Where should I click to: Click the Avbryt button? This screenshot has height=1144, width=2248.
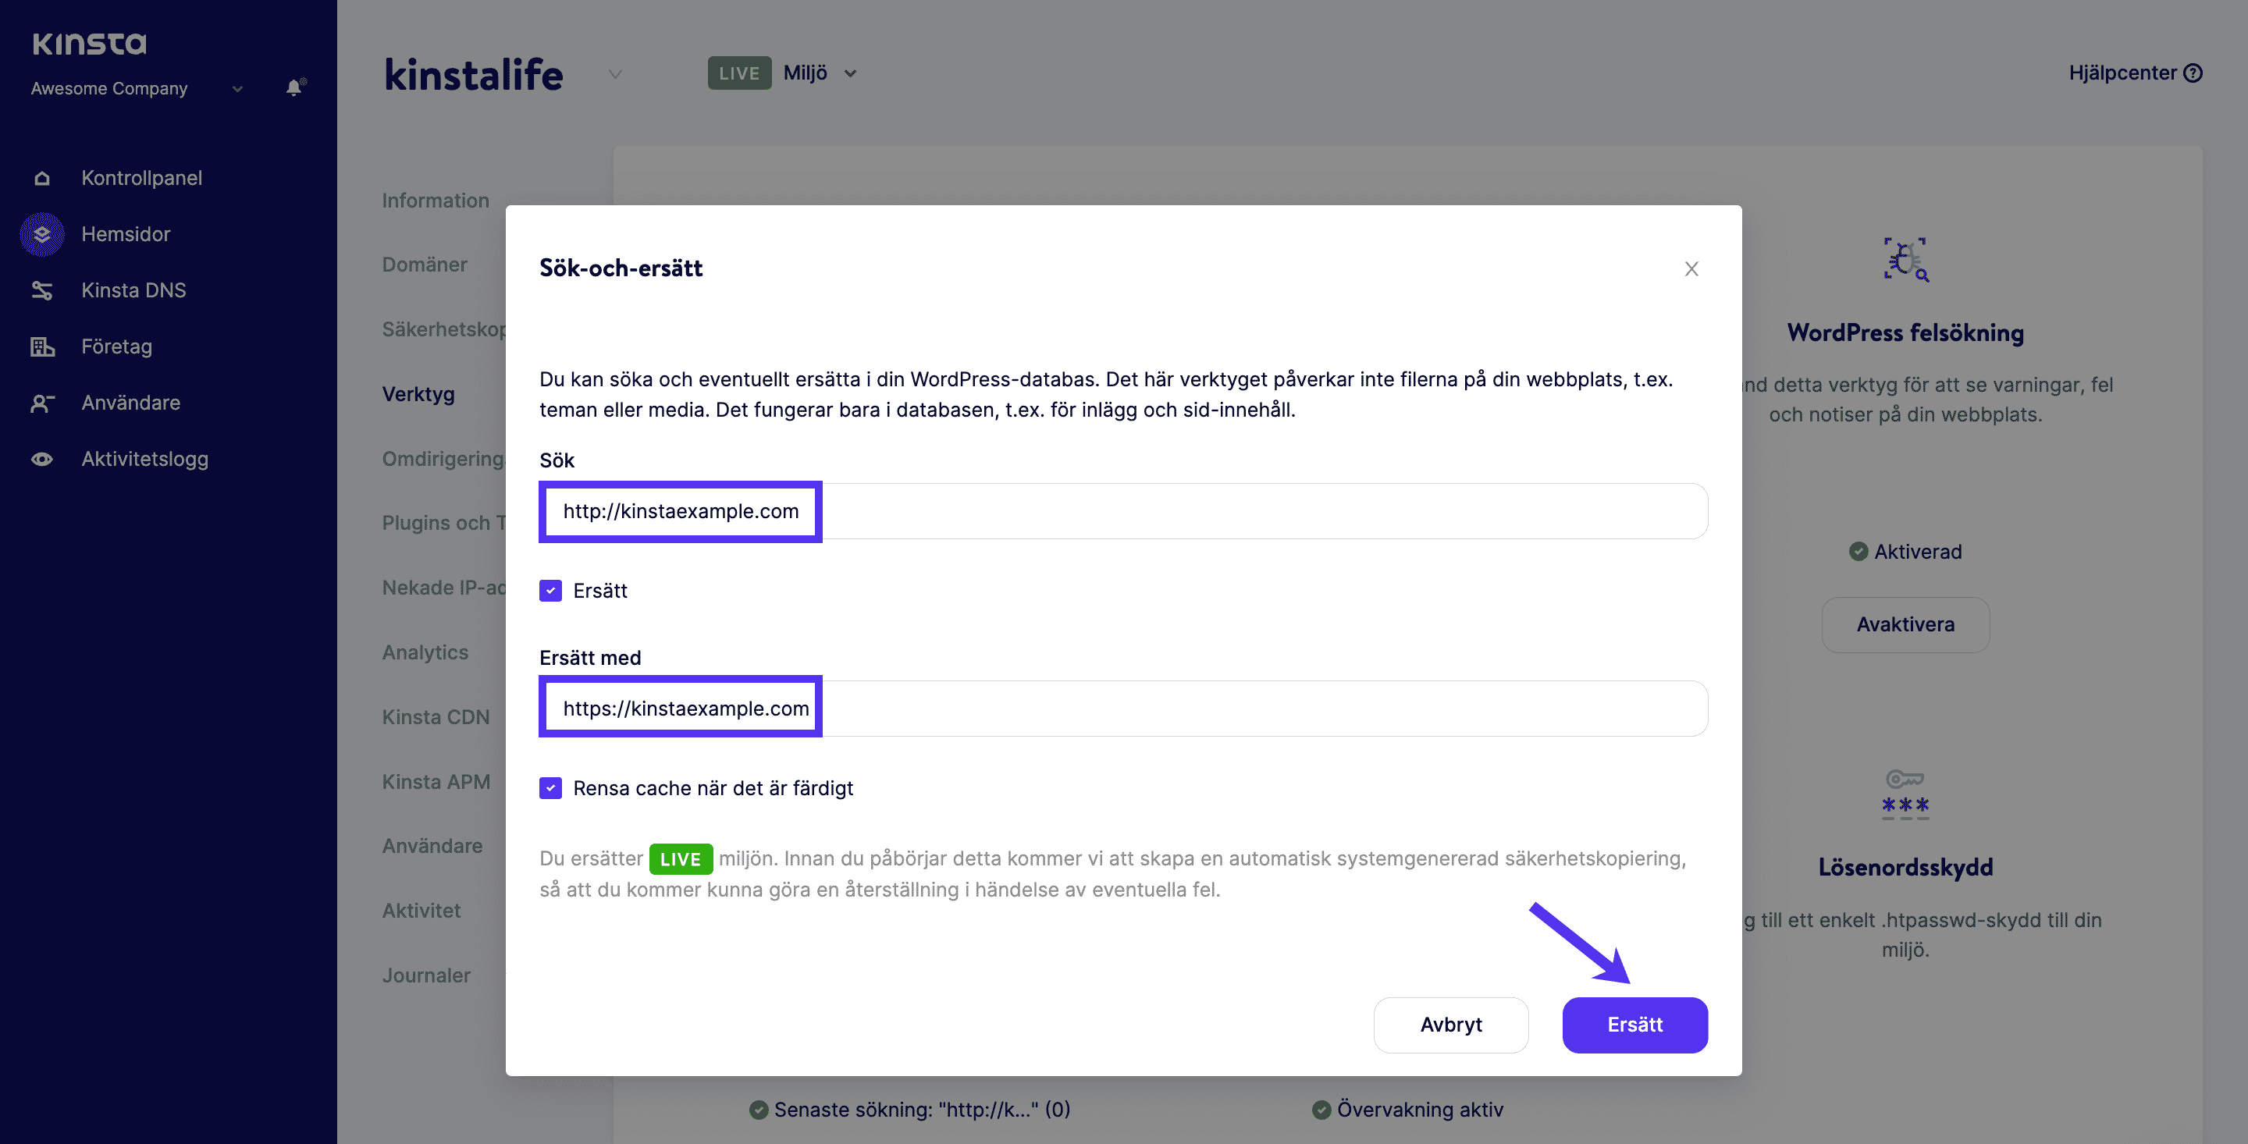[1450, 1025]
